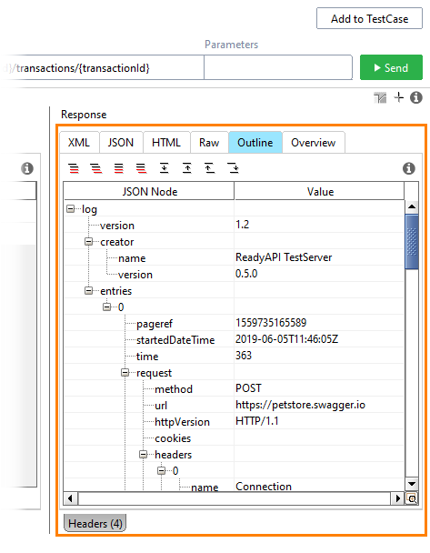Click the first red-lined outline toolbar icon

tap(74, 168)
